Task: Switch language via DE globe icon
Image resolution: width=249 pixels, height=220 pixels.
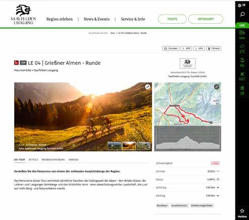Action: tap(242, 6)
